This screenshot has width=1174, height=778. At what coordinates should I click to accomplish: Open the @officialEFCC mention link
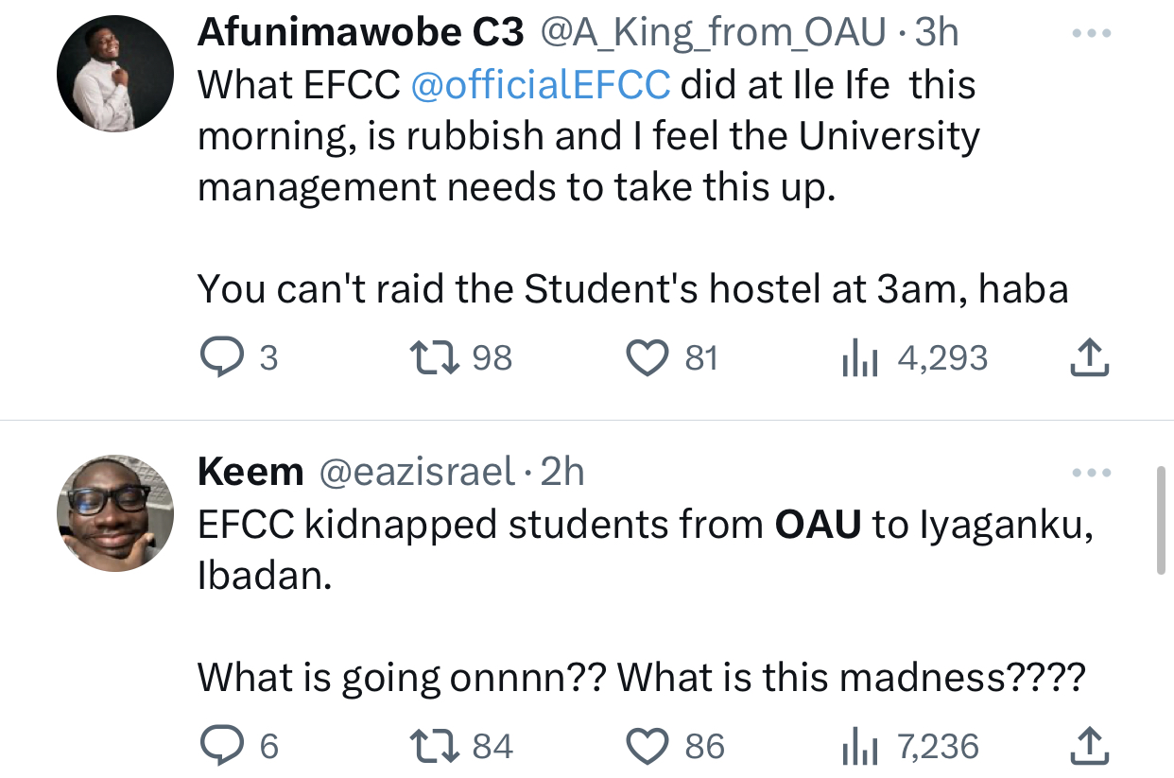point(541,85)
